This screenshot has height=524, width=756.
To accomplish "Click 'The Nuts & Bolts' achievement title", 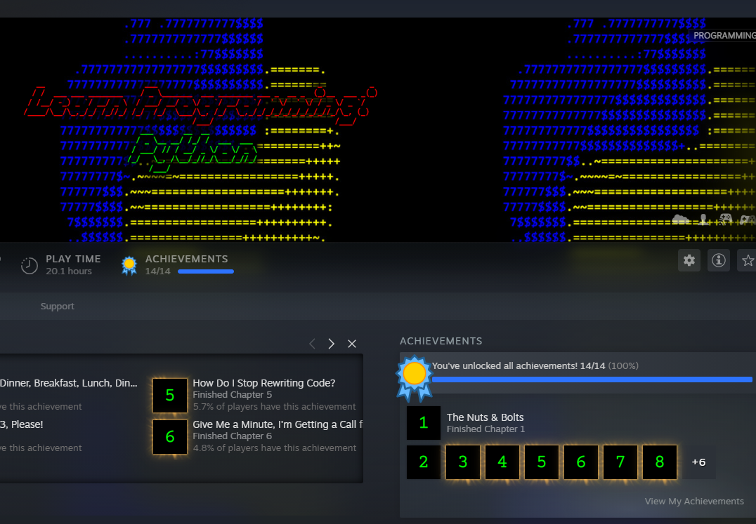I will coord(485,417).
